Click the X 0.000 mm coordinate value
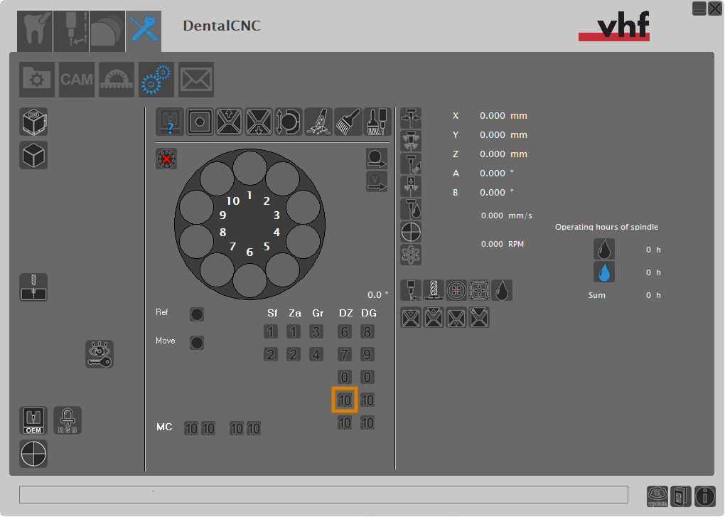The height and width of the screenshot is (517, 725). 503,116
